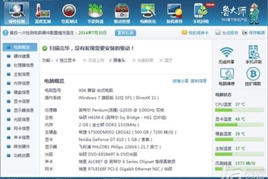Click the 手机评测 phone review icon
The image size is (268, 179).
pyautogui.click(x=253, y=55)
